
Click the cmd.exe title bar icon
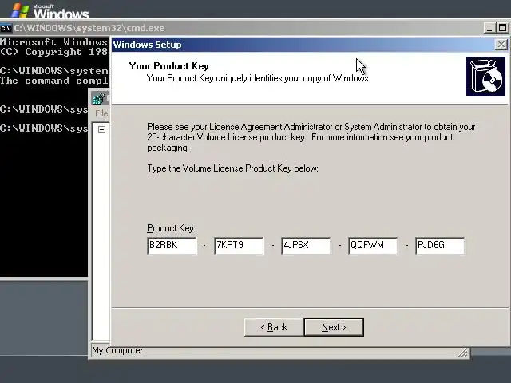tap(6, 28)
